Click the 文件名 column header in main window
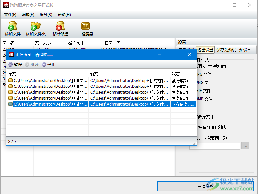The height and width of the screenshot is (194, 258). [x=17, y=43]
